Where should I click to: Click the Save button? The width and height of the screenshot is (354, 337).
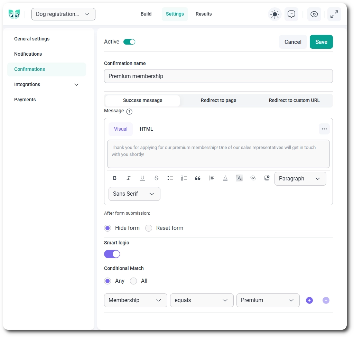point(321,42)
